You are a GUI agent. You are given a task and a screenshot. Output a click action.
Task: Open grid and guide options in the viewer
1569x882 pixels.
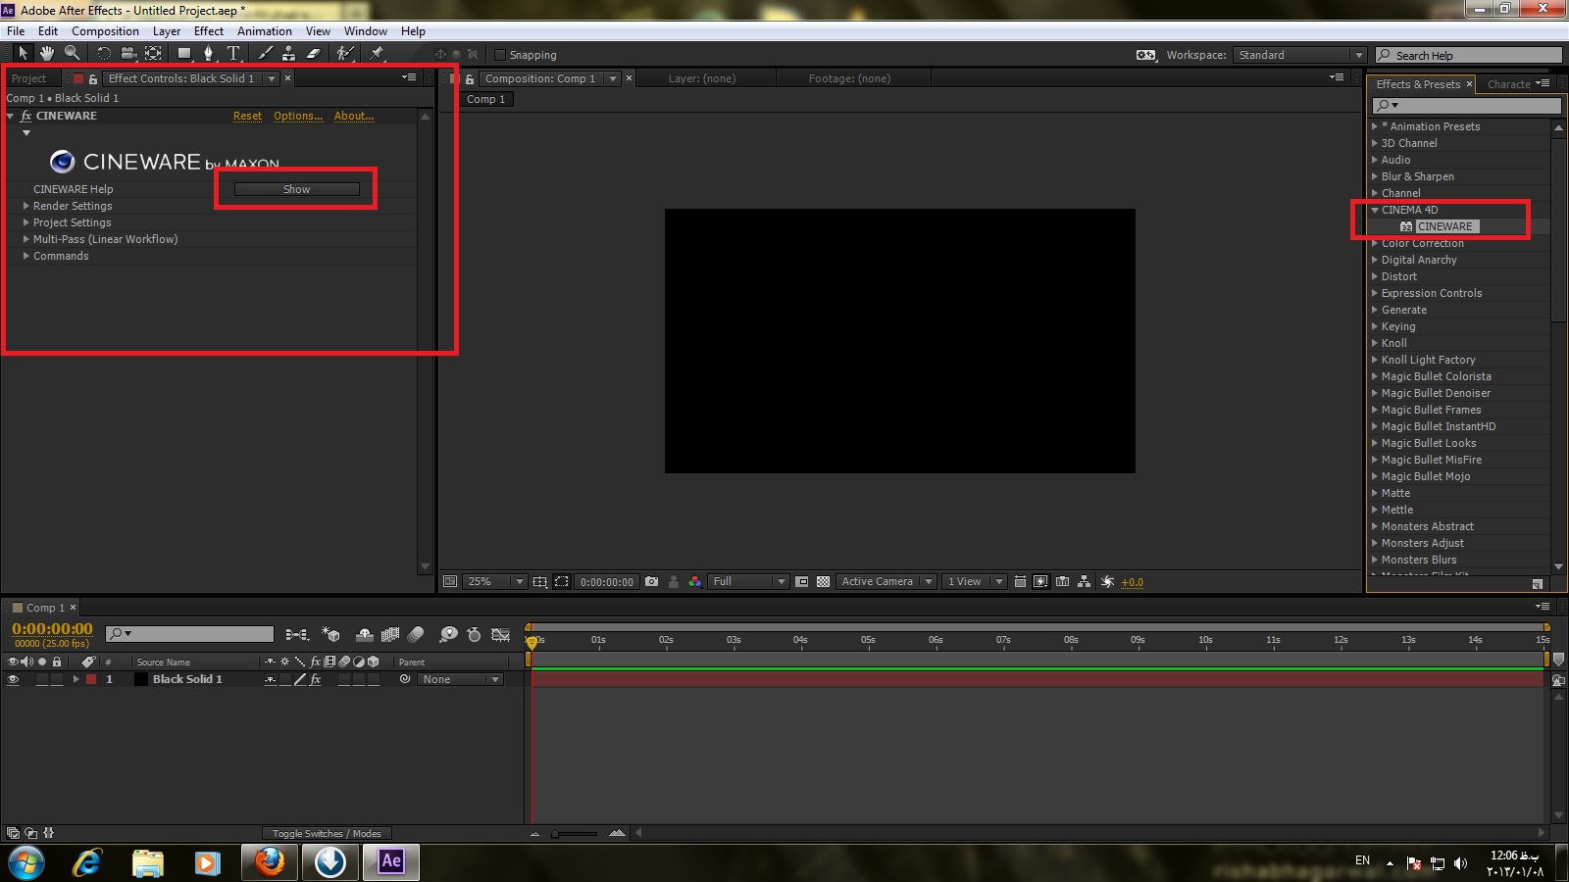tap(540, 582)
